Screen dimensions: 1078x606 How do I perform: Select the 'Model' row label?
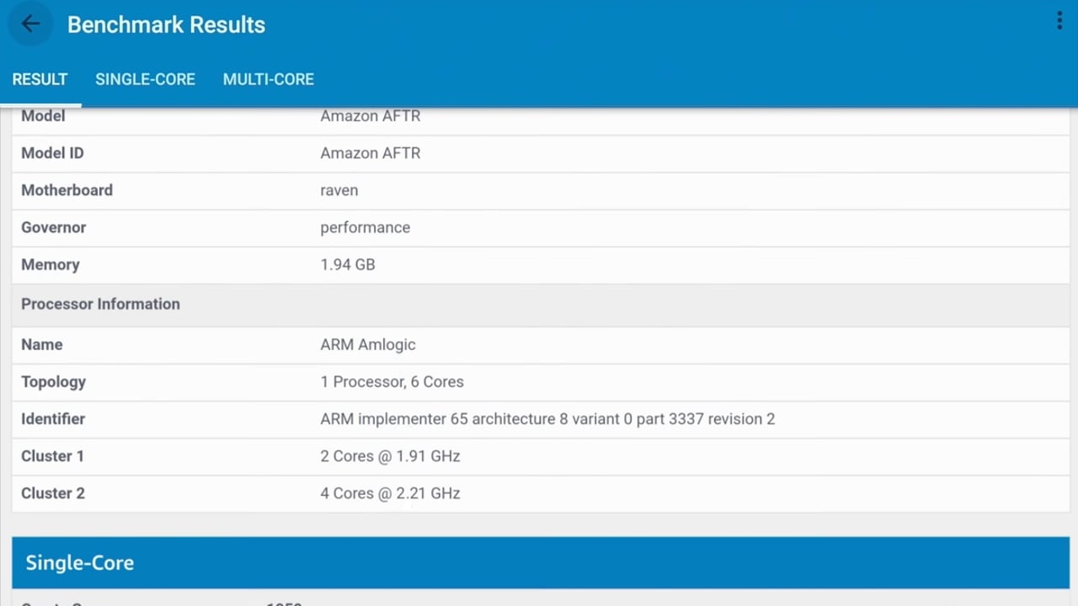(x=43, y=116)
